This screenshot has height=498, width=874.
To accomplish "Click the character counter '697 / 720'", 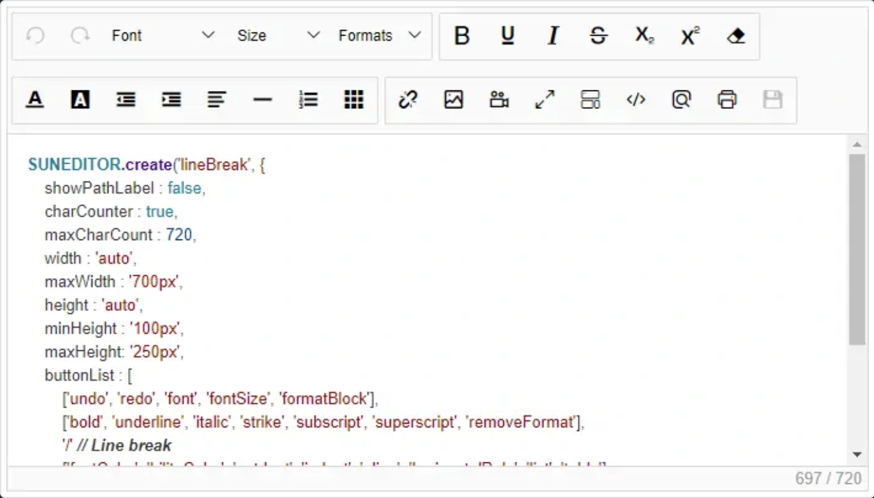I will [829, 478].
